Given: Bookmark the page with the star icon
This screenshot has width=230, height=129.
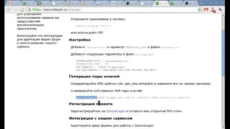Looking at the screenshot, I should [199, 10].
